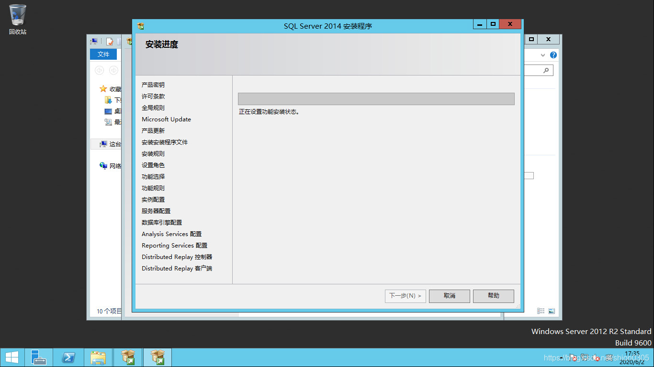Select the Setup Role step
The width and height of the screenshot is (654, 367).
153,165
